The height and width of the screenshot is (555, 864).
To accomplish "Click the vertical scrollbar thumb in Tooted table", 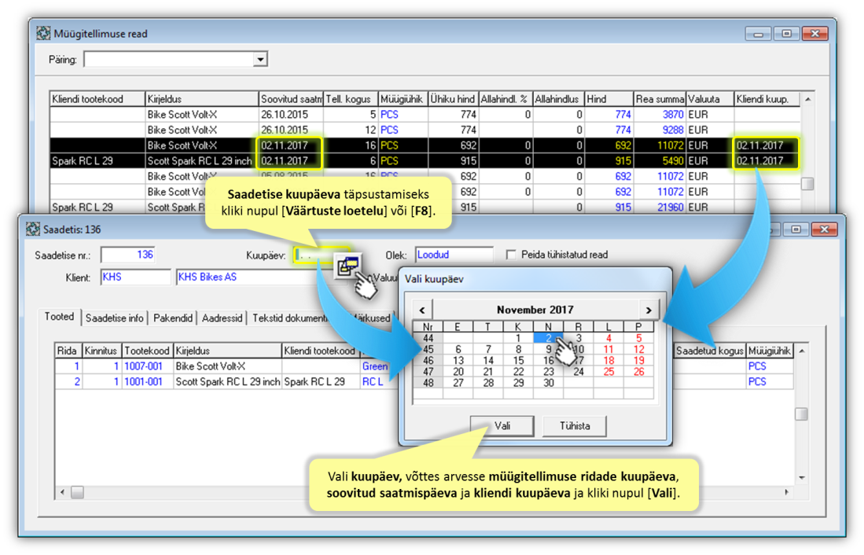I will [802, 414].
